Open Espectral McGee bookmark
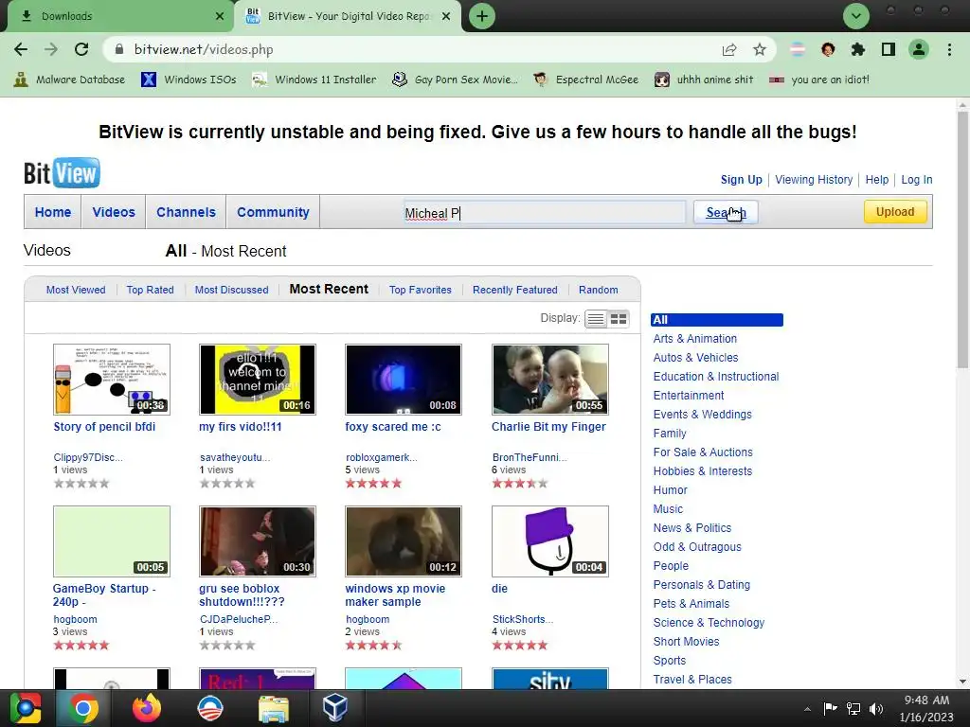Image resolution: width=970 pixels, height=727 pixels. click(x=586, y=80)
